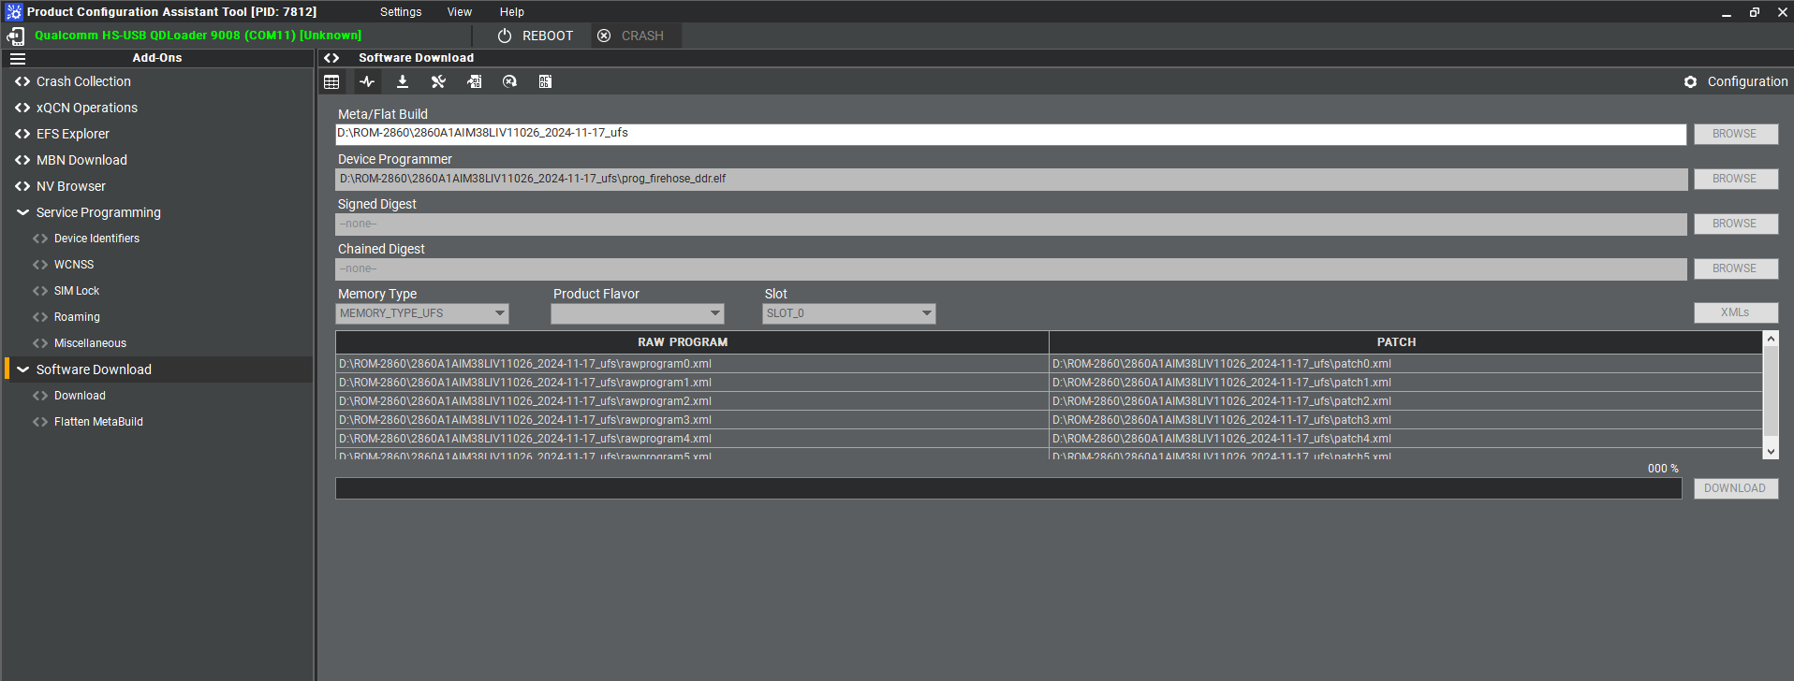
Task: Select Flatten MetaBuild in the sidebar
Action: [x=98, y=422]
